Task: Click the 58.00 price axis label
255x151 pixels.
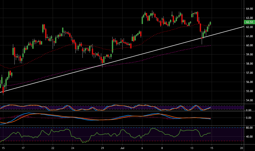Action: [x=250, y=63]
